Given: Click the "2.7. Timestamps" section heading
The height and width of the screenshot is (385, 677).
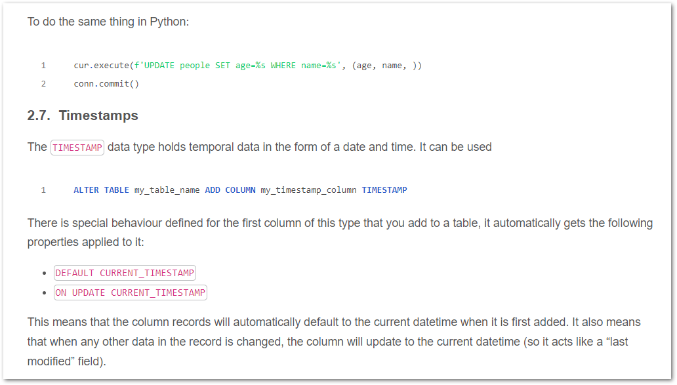Looking at the screenshot, I should (83, 115).
